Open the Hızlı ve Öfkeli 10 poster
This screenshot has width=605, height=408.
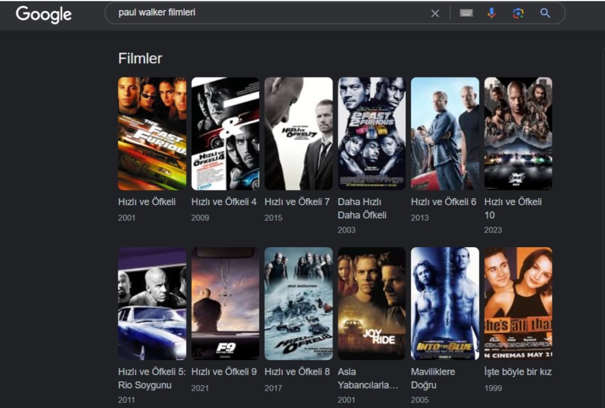(518, 134)
